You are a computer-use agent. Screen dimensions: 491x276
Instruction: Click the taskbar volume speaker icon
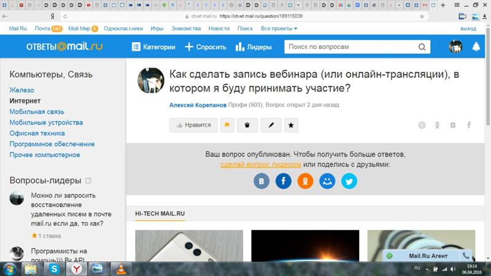453,269
